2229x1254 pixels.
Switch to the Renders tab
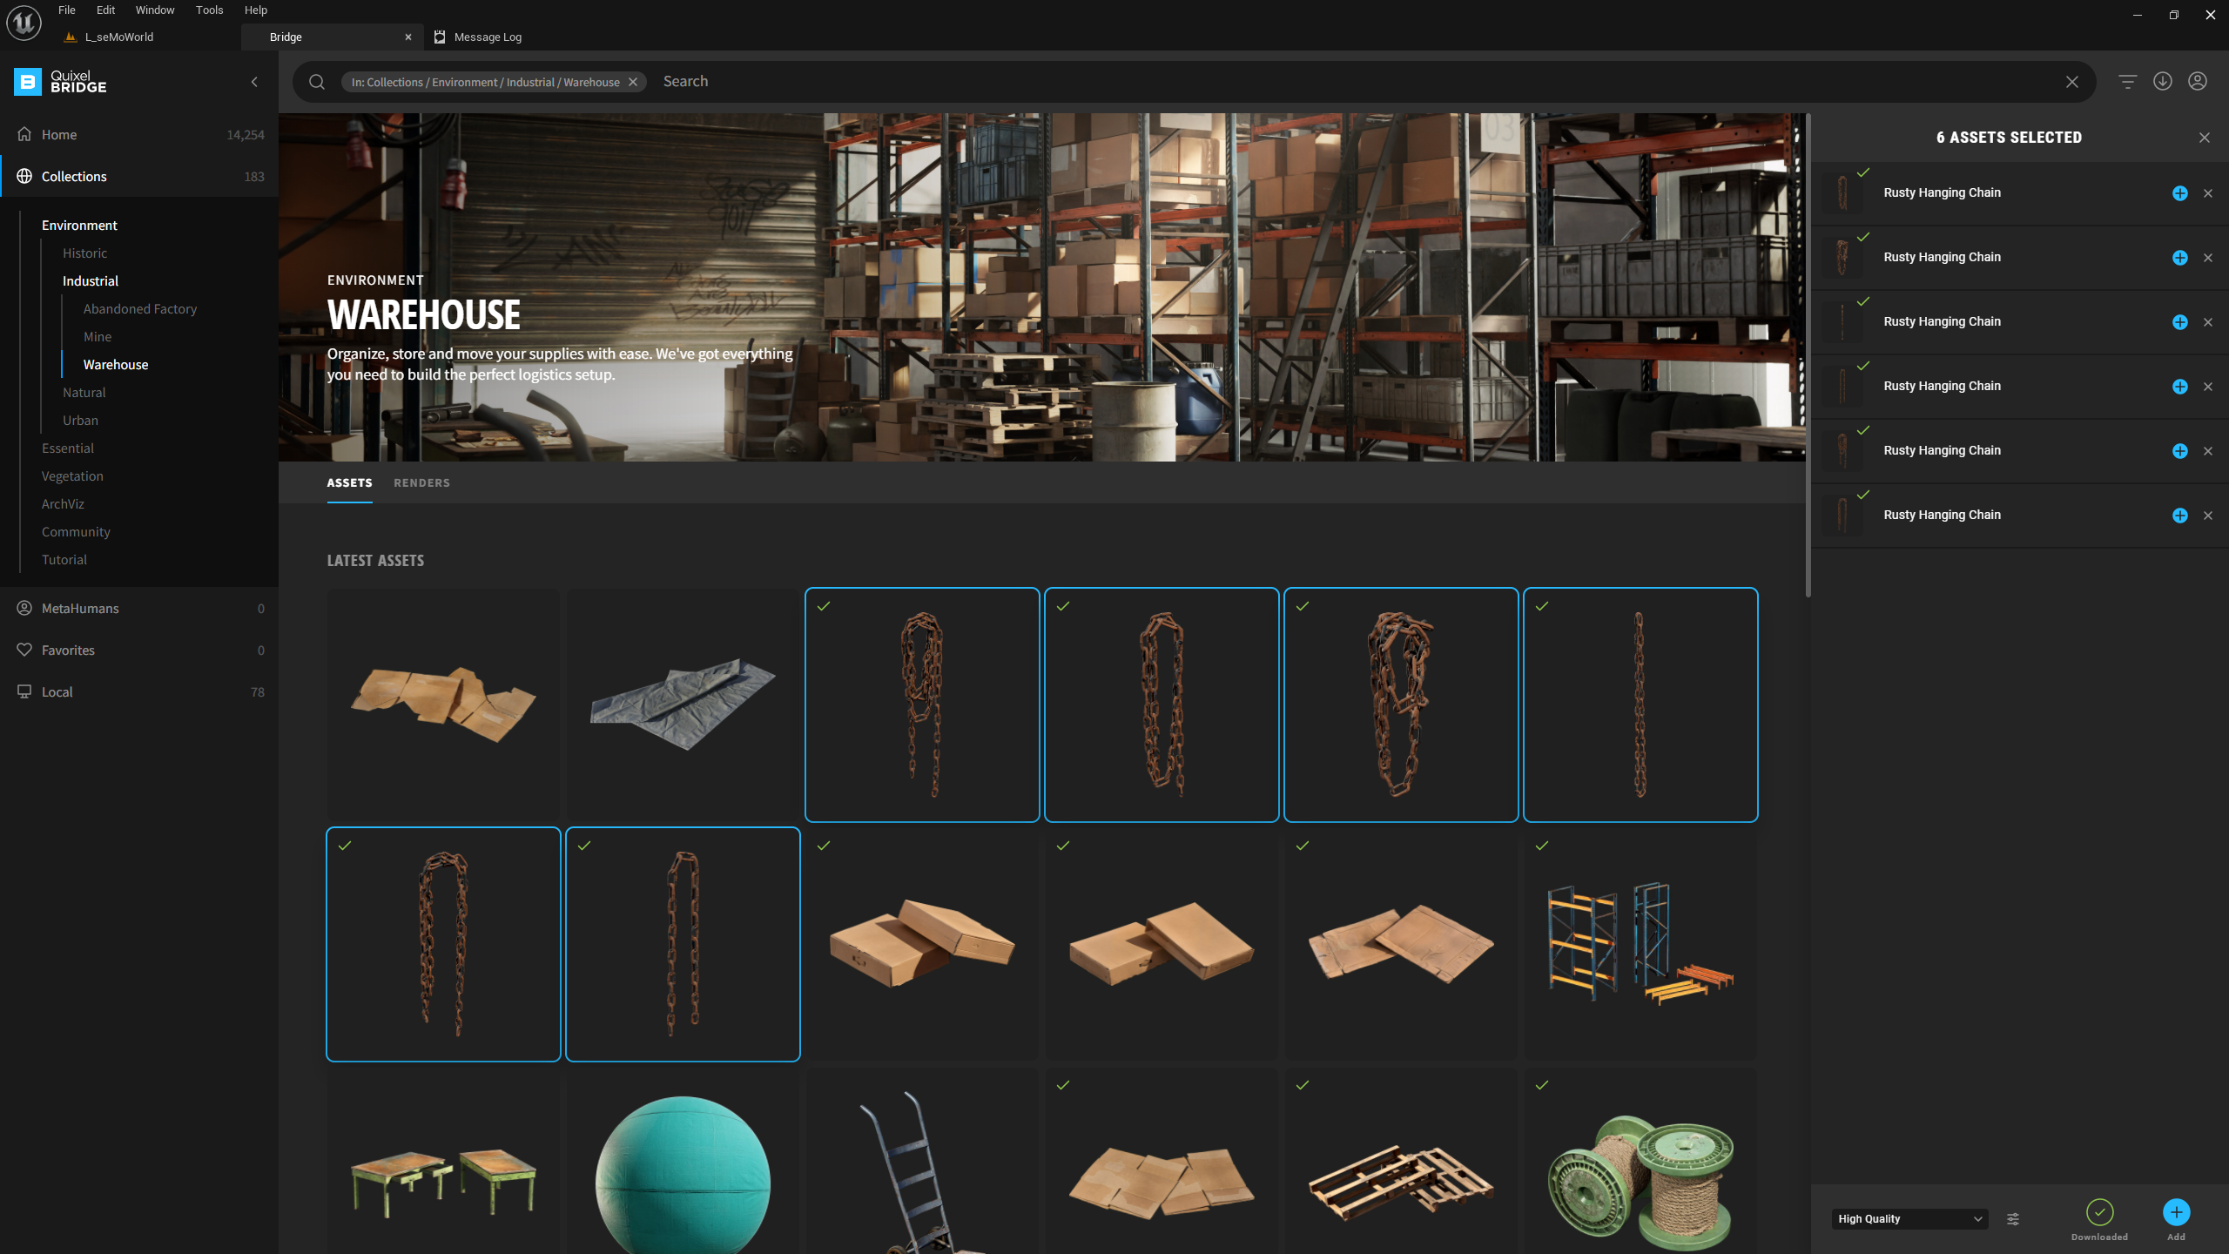click(421, 482)
